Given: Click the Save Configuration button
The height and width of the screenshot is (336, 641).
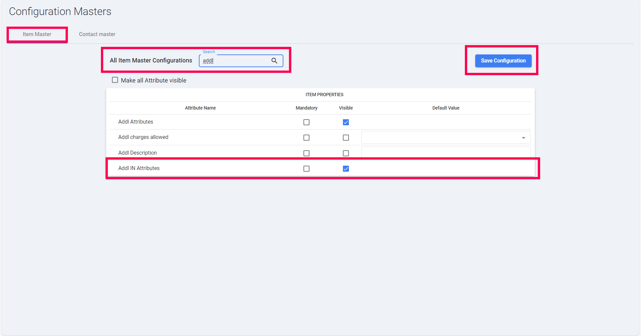Looking at the screenshot, I should click(x=503, y=61).
